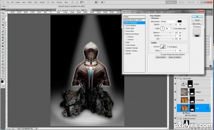Select the Pen tool

tap(3, 56)
